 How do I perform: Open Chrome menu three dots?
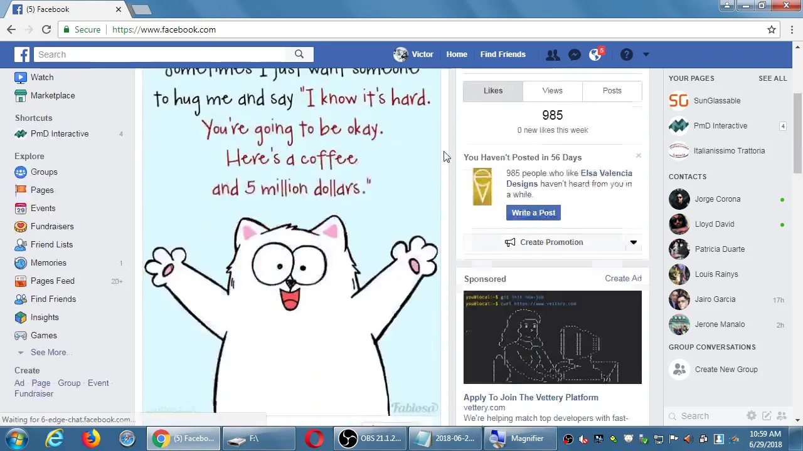[x=792, y=29]
